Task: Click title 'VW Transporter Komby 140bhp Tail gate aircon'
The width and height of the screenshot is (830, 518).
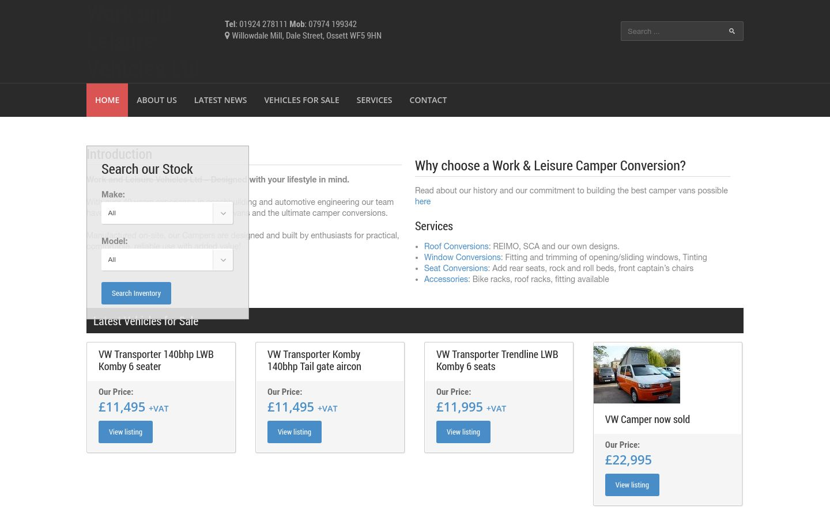Action: click(314, 360)
